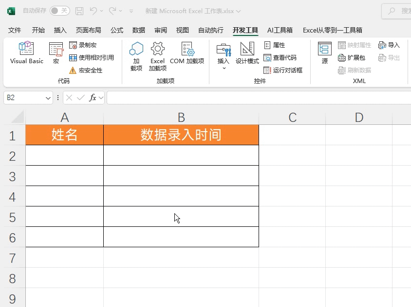411x307 pixels.
Task: Click the 属性 properties button
Action: pyautogui.click(x=275, y=45)
